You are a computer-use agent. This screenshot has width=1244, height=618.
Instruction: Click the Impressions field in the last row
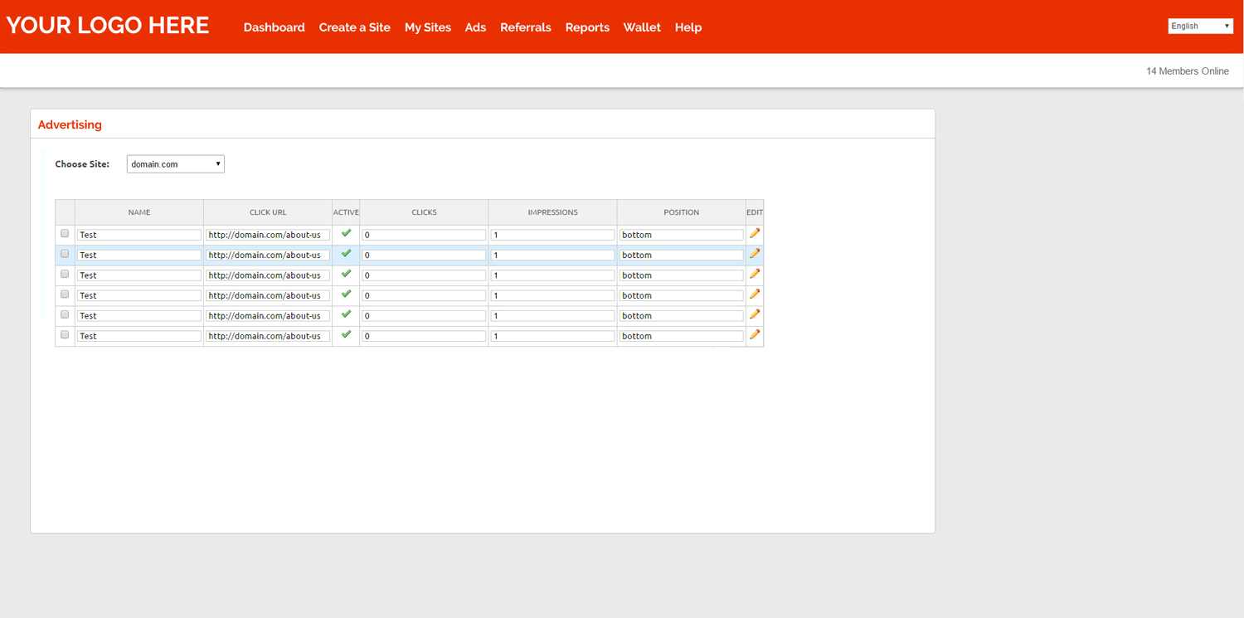tap(552, 336)
